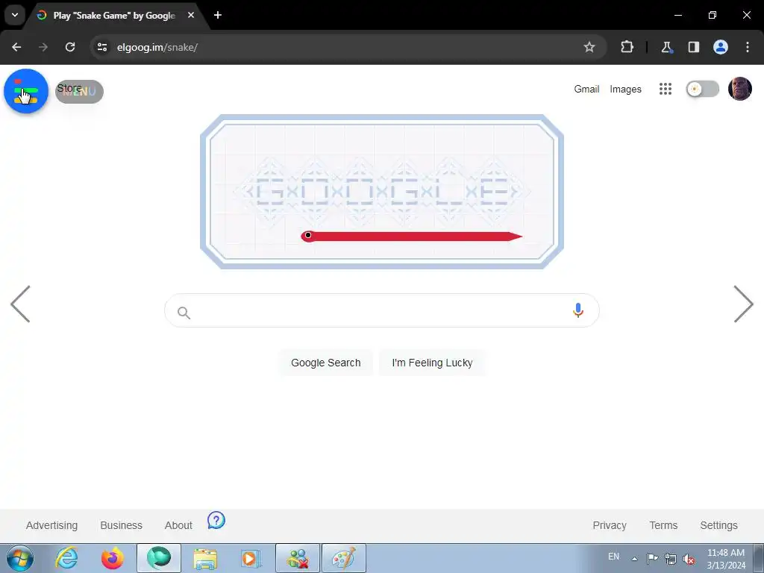Open File Explorer from taskbar
The image size is (764, 573).
coord(205,558)
